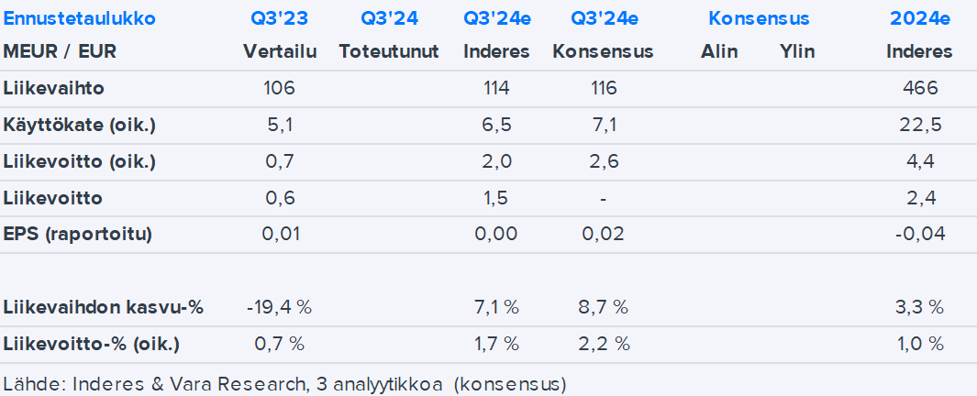The image size is (977, 396).
Task: Click the Ylin subheader
Action: pyautogui.click(x=796, y=51)
